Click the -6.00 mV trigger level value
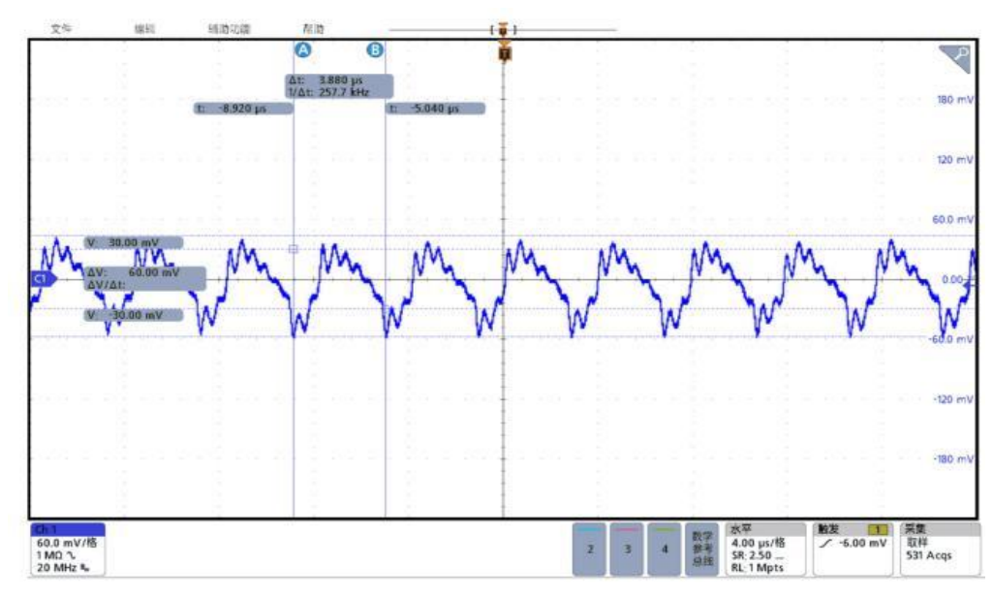Image resolution: width=993 pixels, height=598 pixels. 863,544
